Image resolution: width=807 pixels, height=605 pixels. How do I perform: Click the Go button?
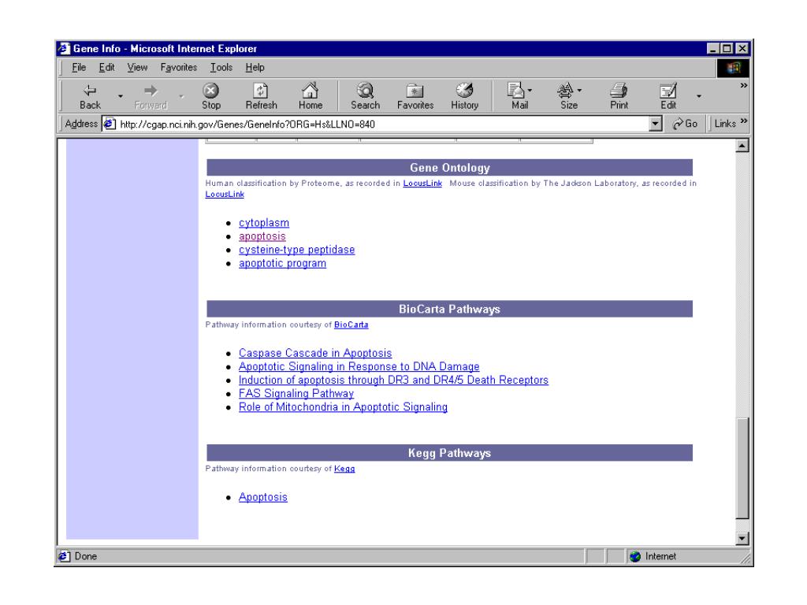click(685, 124)
